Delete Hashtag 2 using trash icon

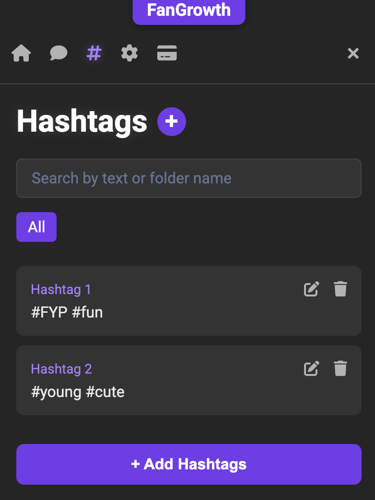(340, 369)
